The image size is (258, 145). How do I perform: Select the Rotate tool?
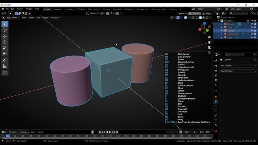pos(5,42)
